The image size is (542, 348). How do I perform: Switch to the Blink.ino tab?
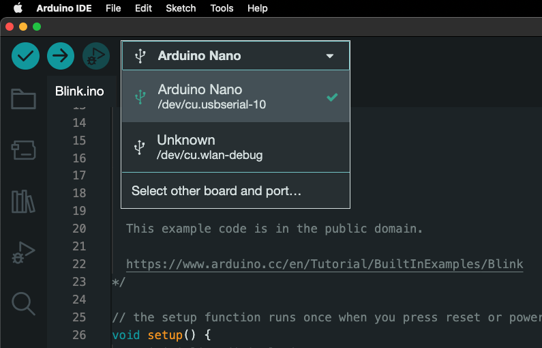(79, 91)
